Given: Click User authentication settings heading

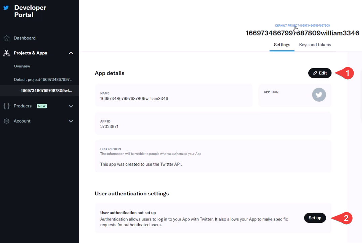Looking at the screenshot, I should (132, 194).
